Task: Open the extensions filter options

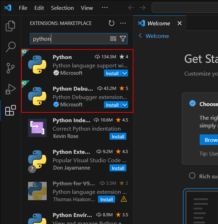Action: [123, 39]
